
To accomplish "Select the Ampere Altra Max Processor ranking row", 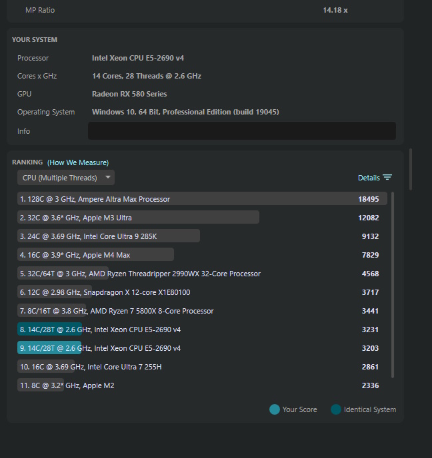I will click(x=202, y=199).
